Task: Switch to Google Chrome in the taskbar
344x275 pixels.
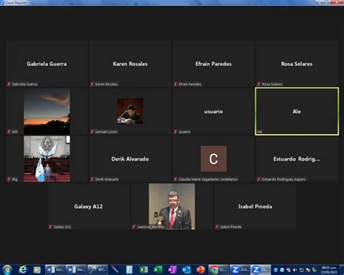Action: [x=218, y=270]
